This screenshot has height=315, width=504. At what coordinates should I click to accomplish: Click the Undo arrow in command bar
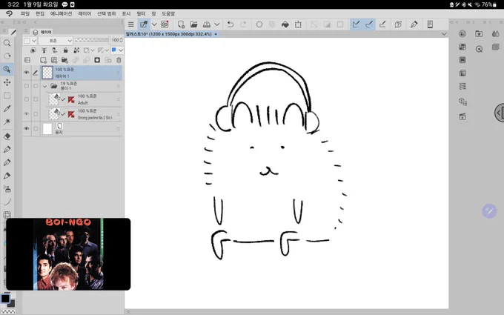tap(231, 24)
